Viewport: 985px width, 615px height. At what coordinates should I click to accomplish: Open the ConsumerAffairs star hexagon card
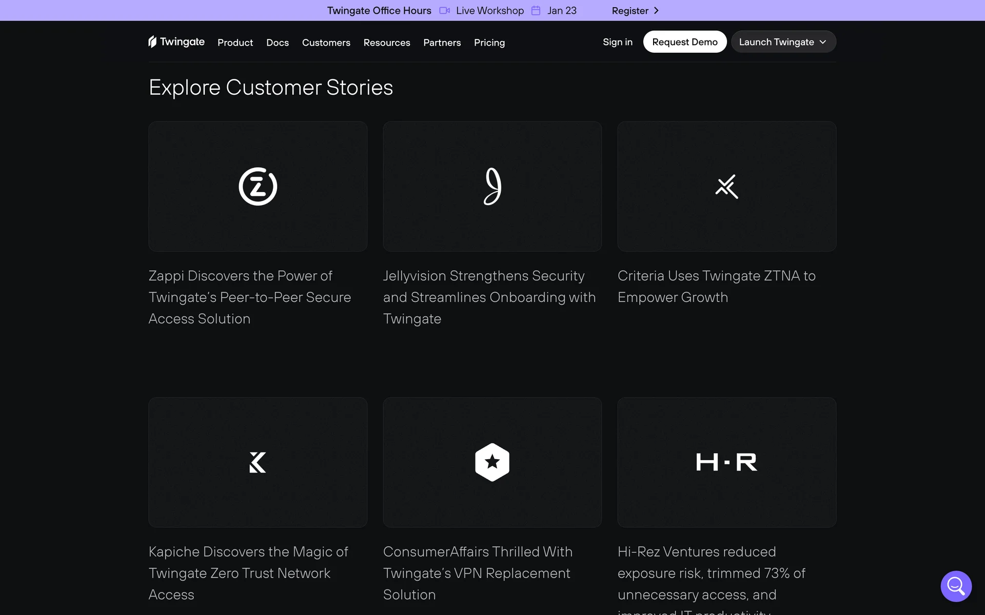coord(492,462)
